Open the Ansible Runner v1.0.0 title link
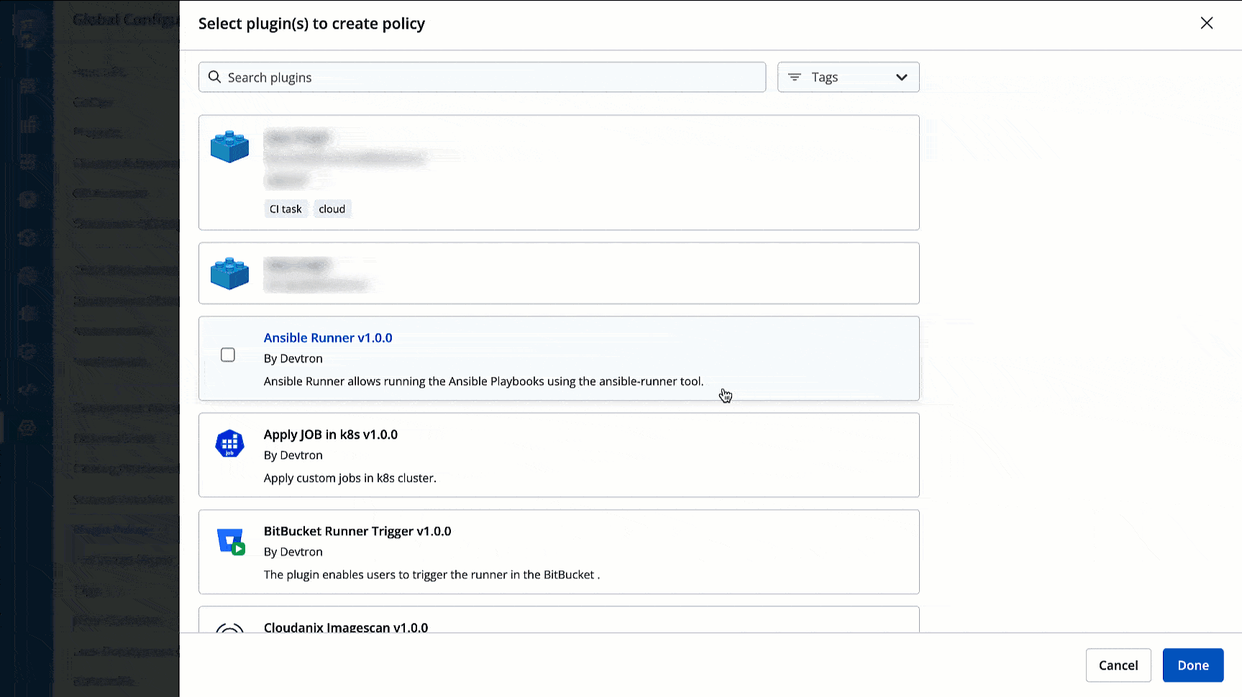The image size is (1242, 697). pyautogui.click(x=328, y=337)
